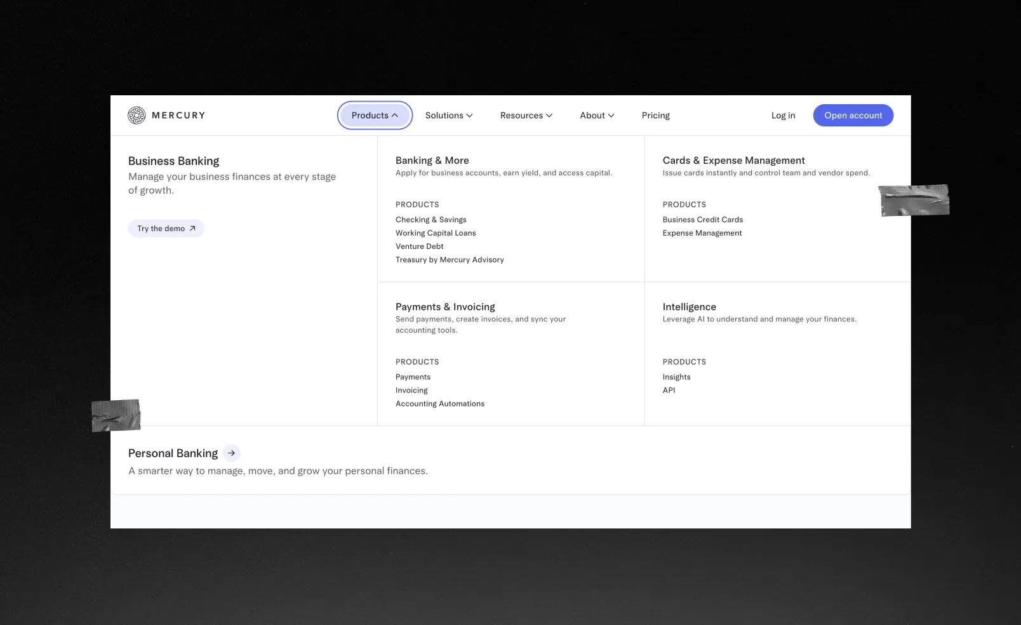The width and height of the screenshot is (1021, 625).
Task: Open Treasury by Mercury Advisory
Action: [x=450, y=260]
